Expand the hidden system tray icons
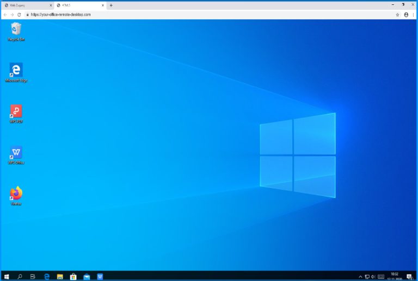 (360, 277)
